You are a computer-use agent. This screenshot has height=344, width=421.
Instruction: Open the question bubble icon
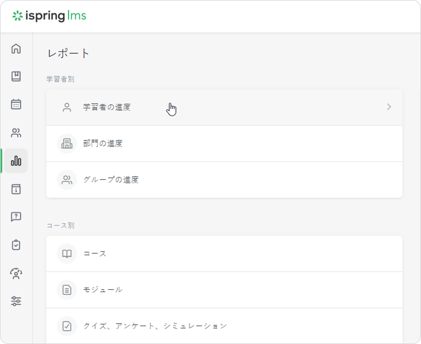[x=16, y=217]
